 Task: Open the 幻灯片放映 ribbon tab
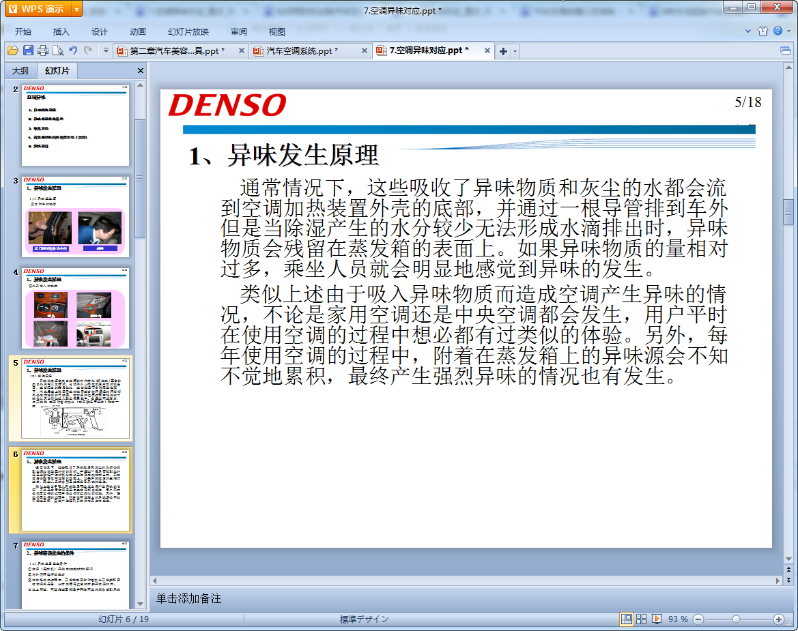tap(188, 31)
